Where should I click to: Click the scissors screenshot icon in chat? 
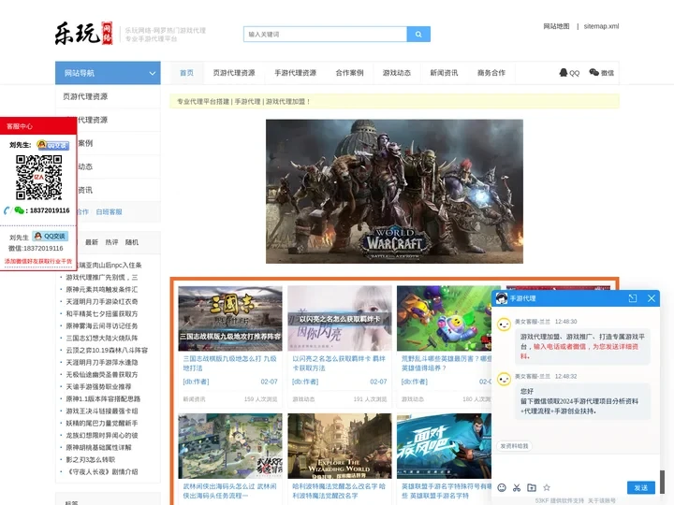[517, 487]
